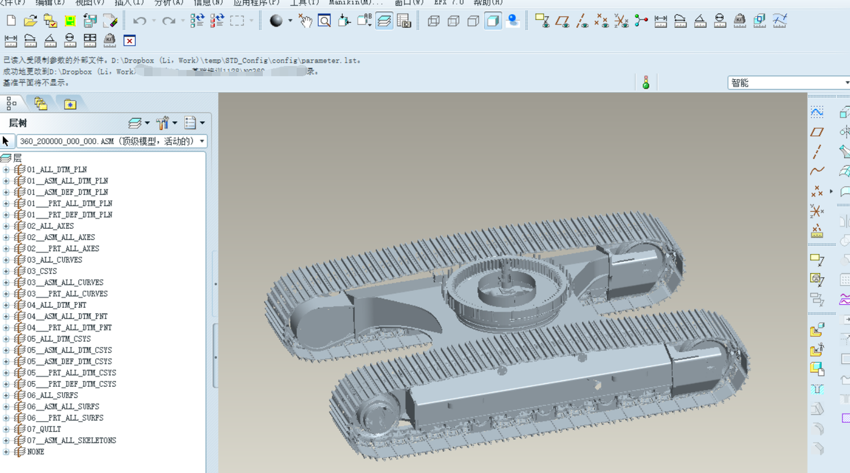Save a copy with floppy-arrow icon
This screenshot has width=850, height=473.
[x=90, y=21]
